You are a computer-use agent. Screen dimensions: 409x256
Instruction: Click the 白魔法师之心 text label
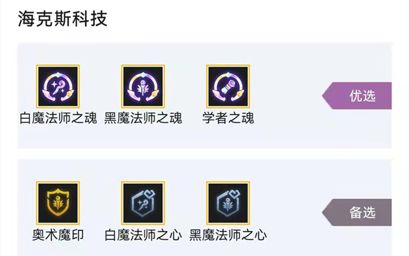click(x=143, y=235)
